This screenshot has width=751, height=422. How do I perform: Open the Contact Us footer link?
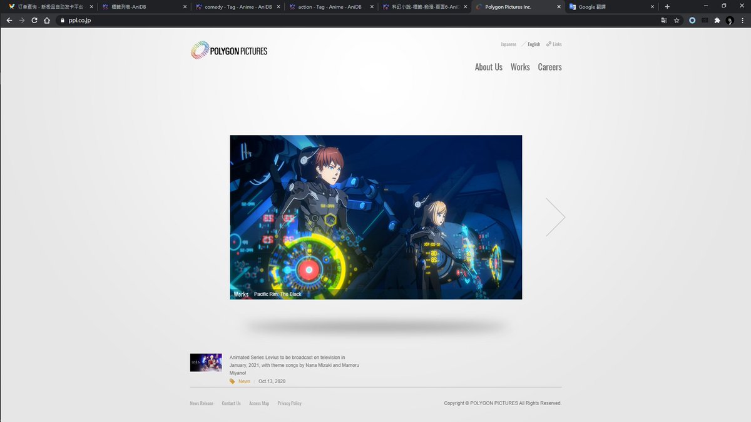231,403
